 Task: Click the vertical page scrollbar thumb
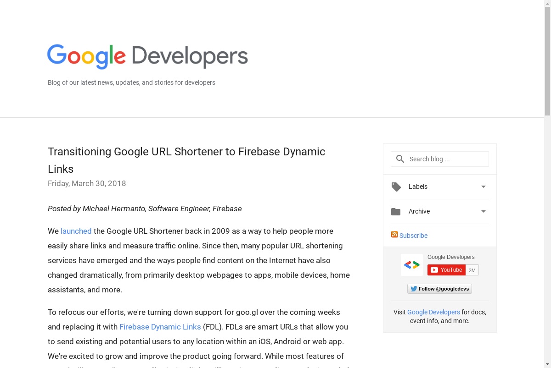click(x=547, y=61)
